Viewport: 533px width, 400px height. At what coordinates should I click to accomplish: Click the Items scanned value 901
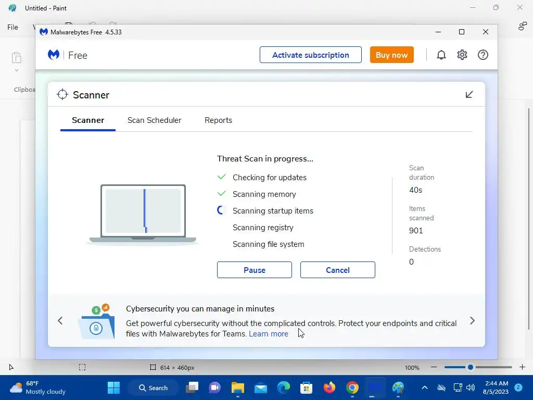(416, 231)
